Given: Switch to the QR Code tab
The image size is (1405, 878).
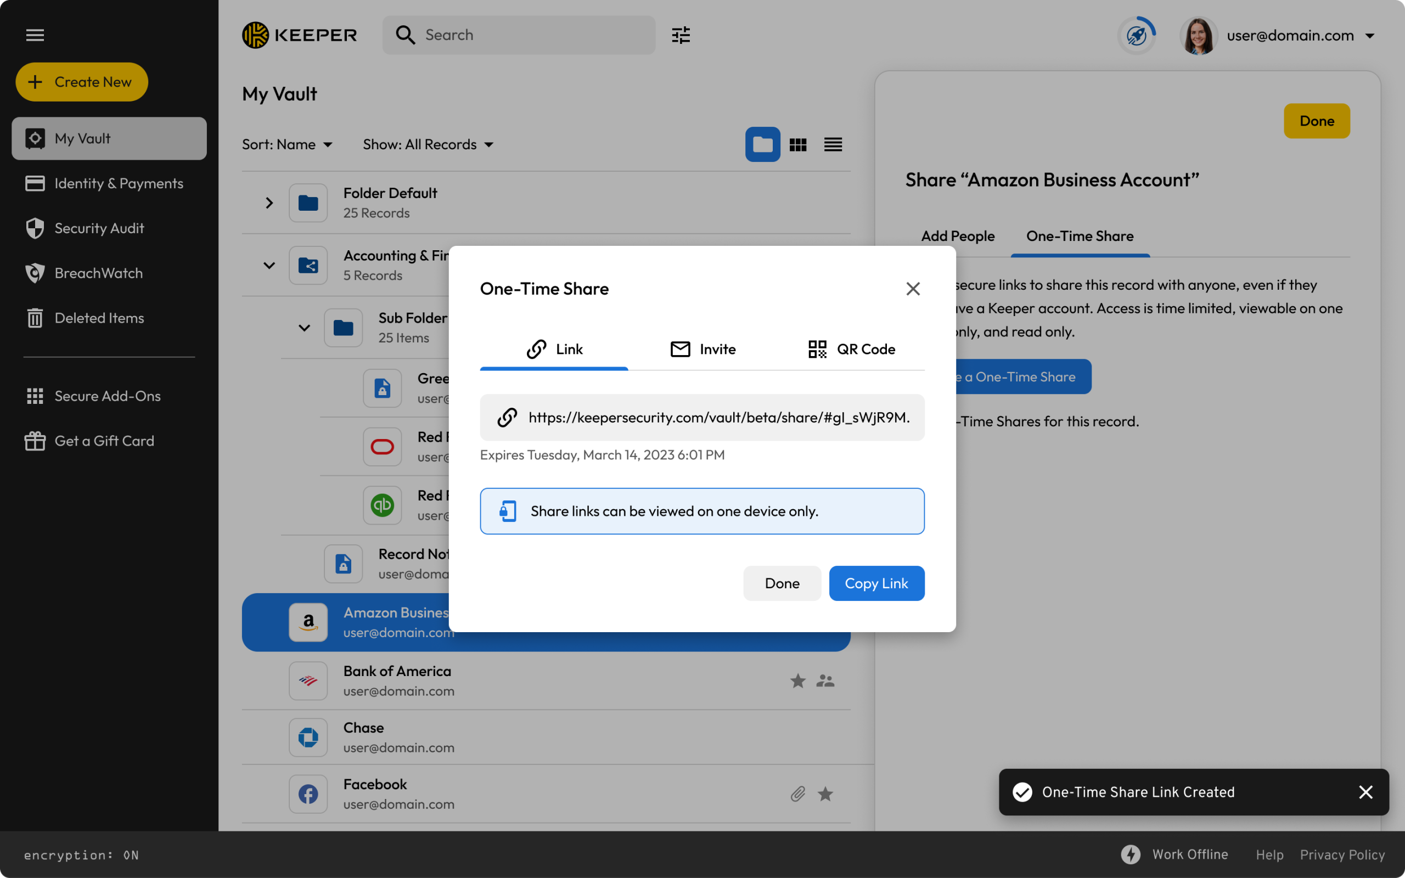Looking at the screenshot, I should [851, 349].
